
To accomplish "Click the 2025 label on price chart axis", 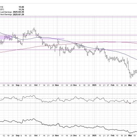I will [95, 85].
